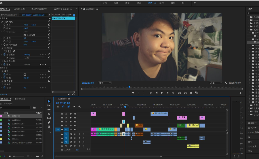Expand the speed property

(x=1, y=64)
